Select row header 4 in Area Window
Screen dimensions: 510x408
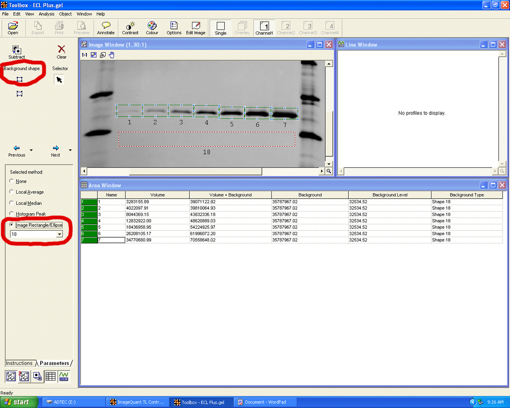click(89, 221)
